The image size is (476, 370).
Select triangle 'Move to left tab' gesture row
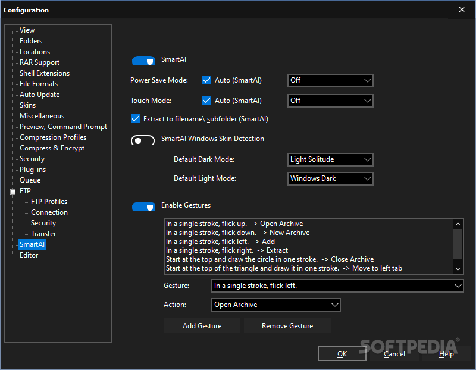(x=308, y=268)
